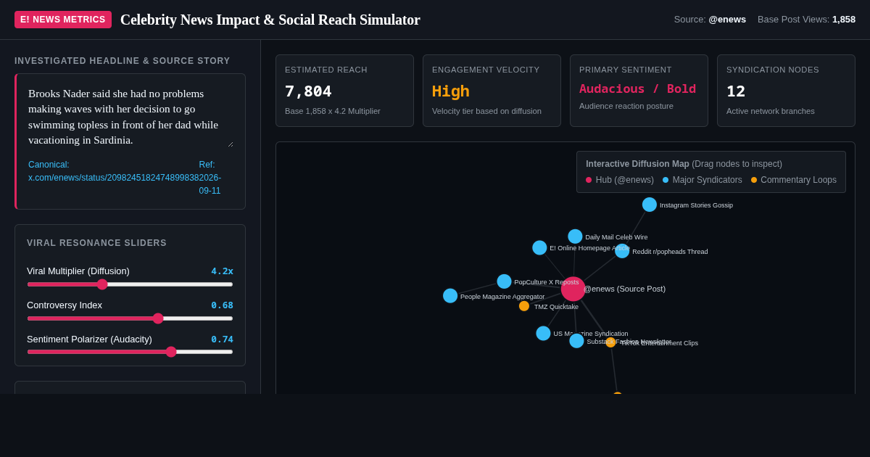Click the E! NEWS METRICS badge
Image resolution: width=870 pixels, height=457 pixels.
(63, 20)
